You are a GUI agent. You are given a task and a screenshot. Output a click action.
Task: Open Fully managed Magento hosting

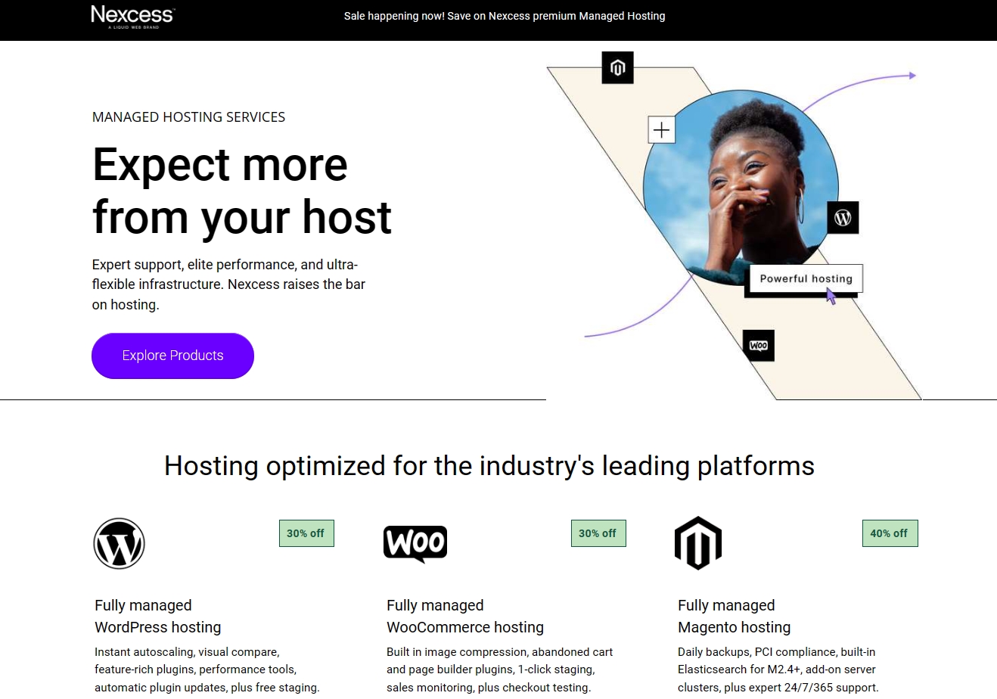tap(734, 616)
